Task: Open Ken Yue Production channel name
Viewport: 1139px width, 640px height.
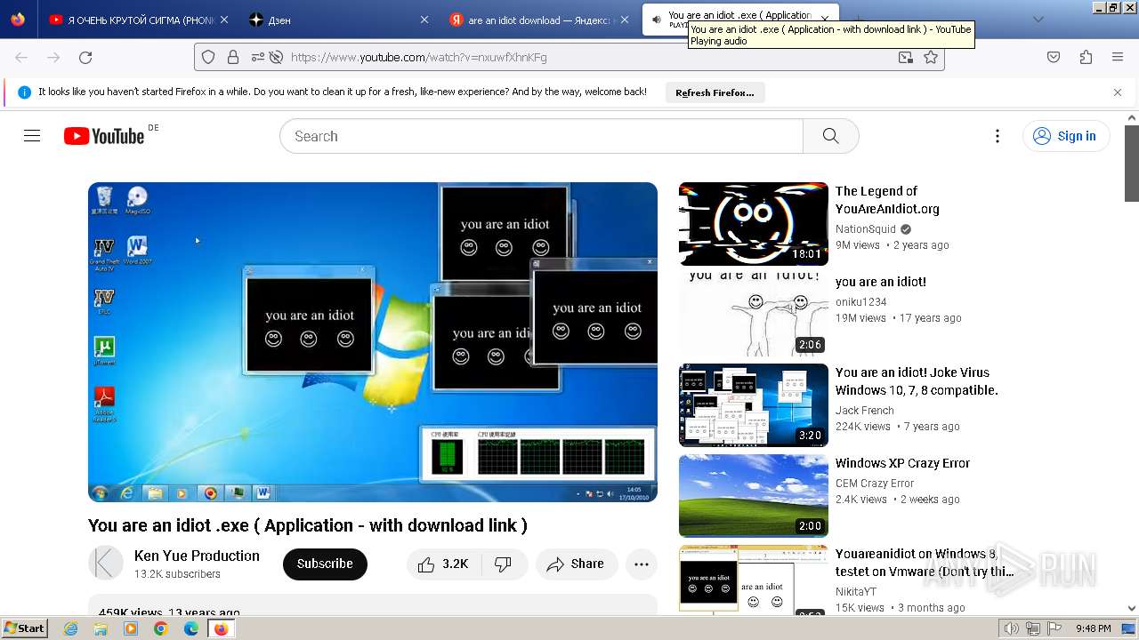Action: pos(197,556)
